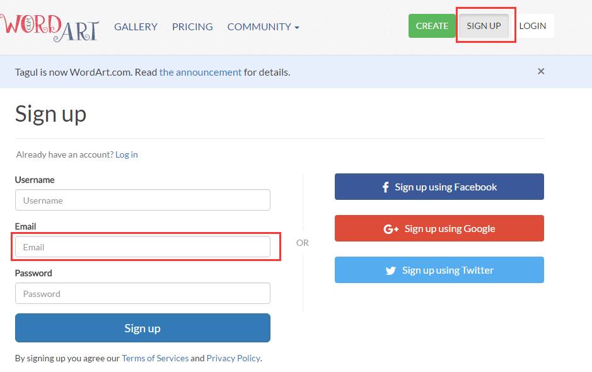This screenshot has width=592, height=372.
Task: Dismiss the Tagul announcement banner
Action: (541, 71)
